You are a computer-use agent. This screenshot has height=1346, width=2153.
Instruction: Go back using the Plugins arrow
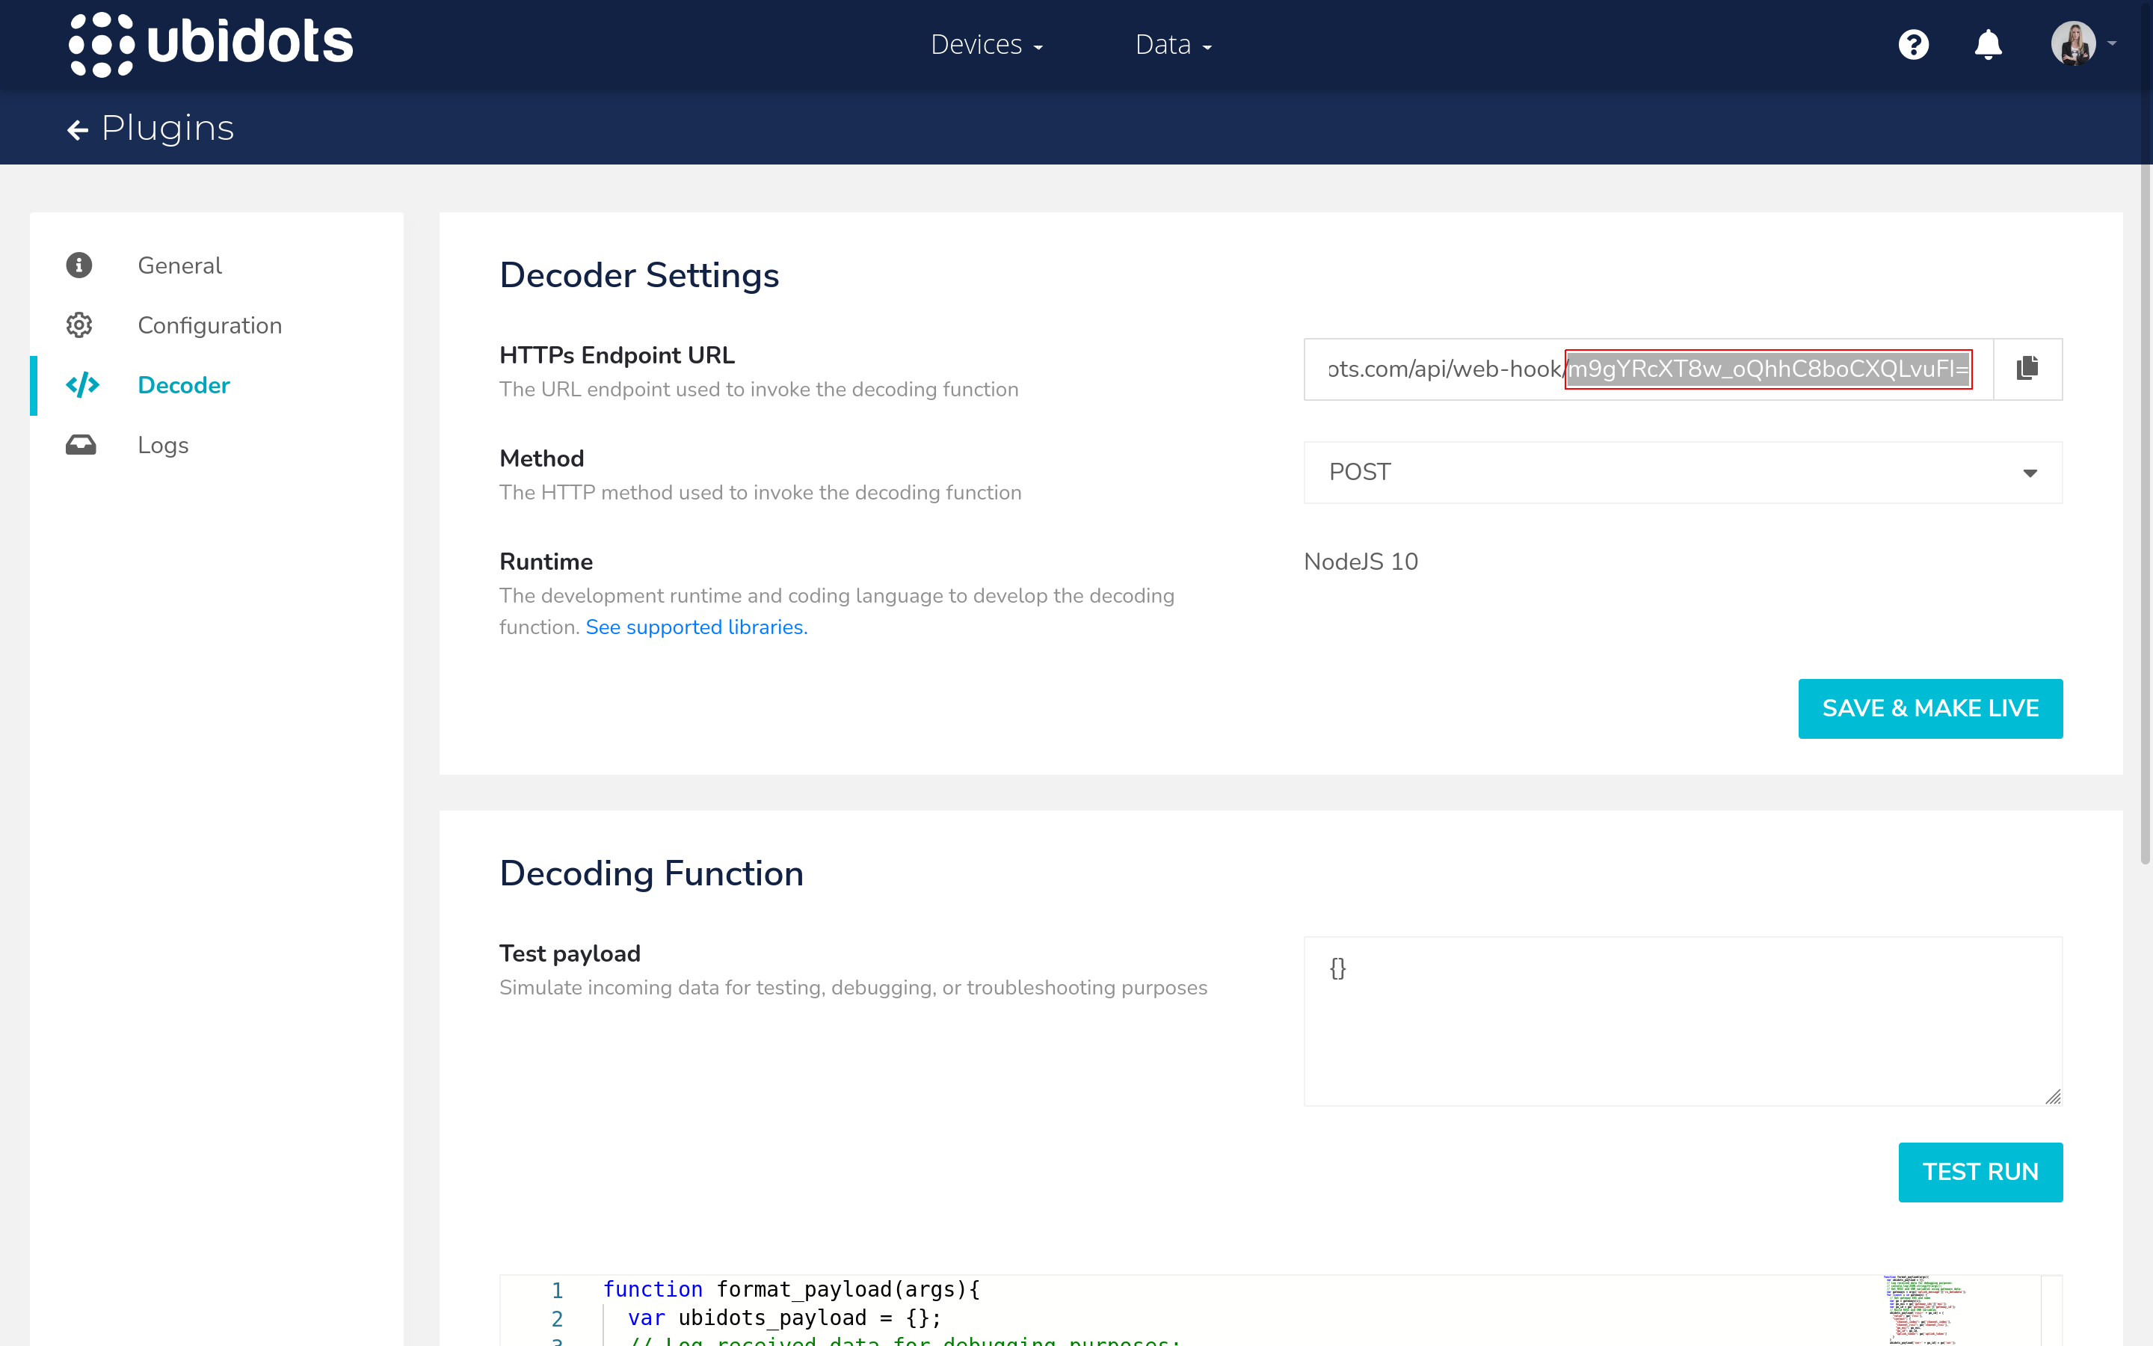coord(79,129)
